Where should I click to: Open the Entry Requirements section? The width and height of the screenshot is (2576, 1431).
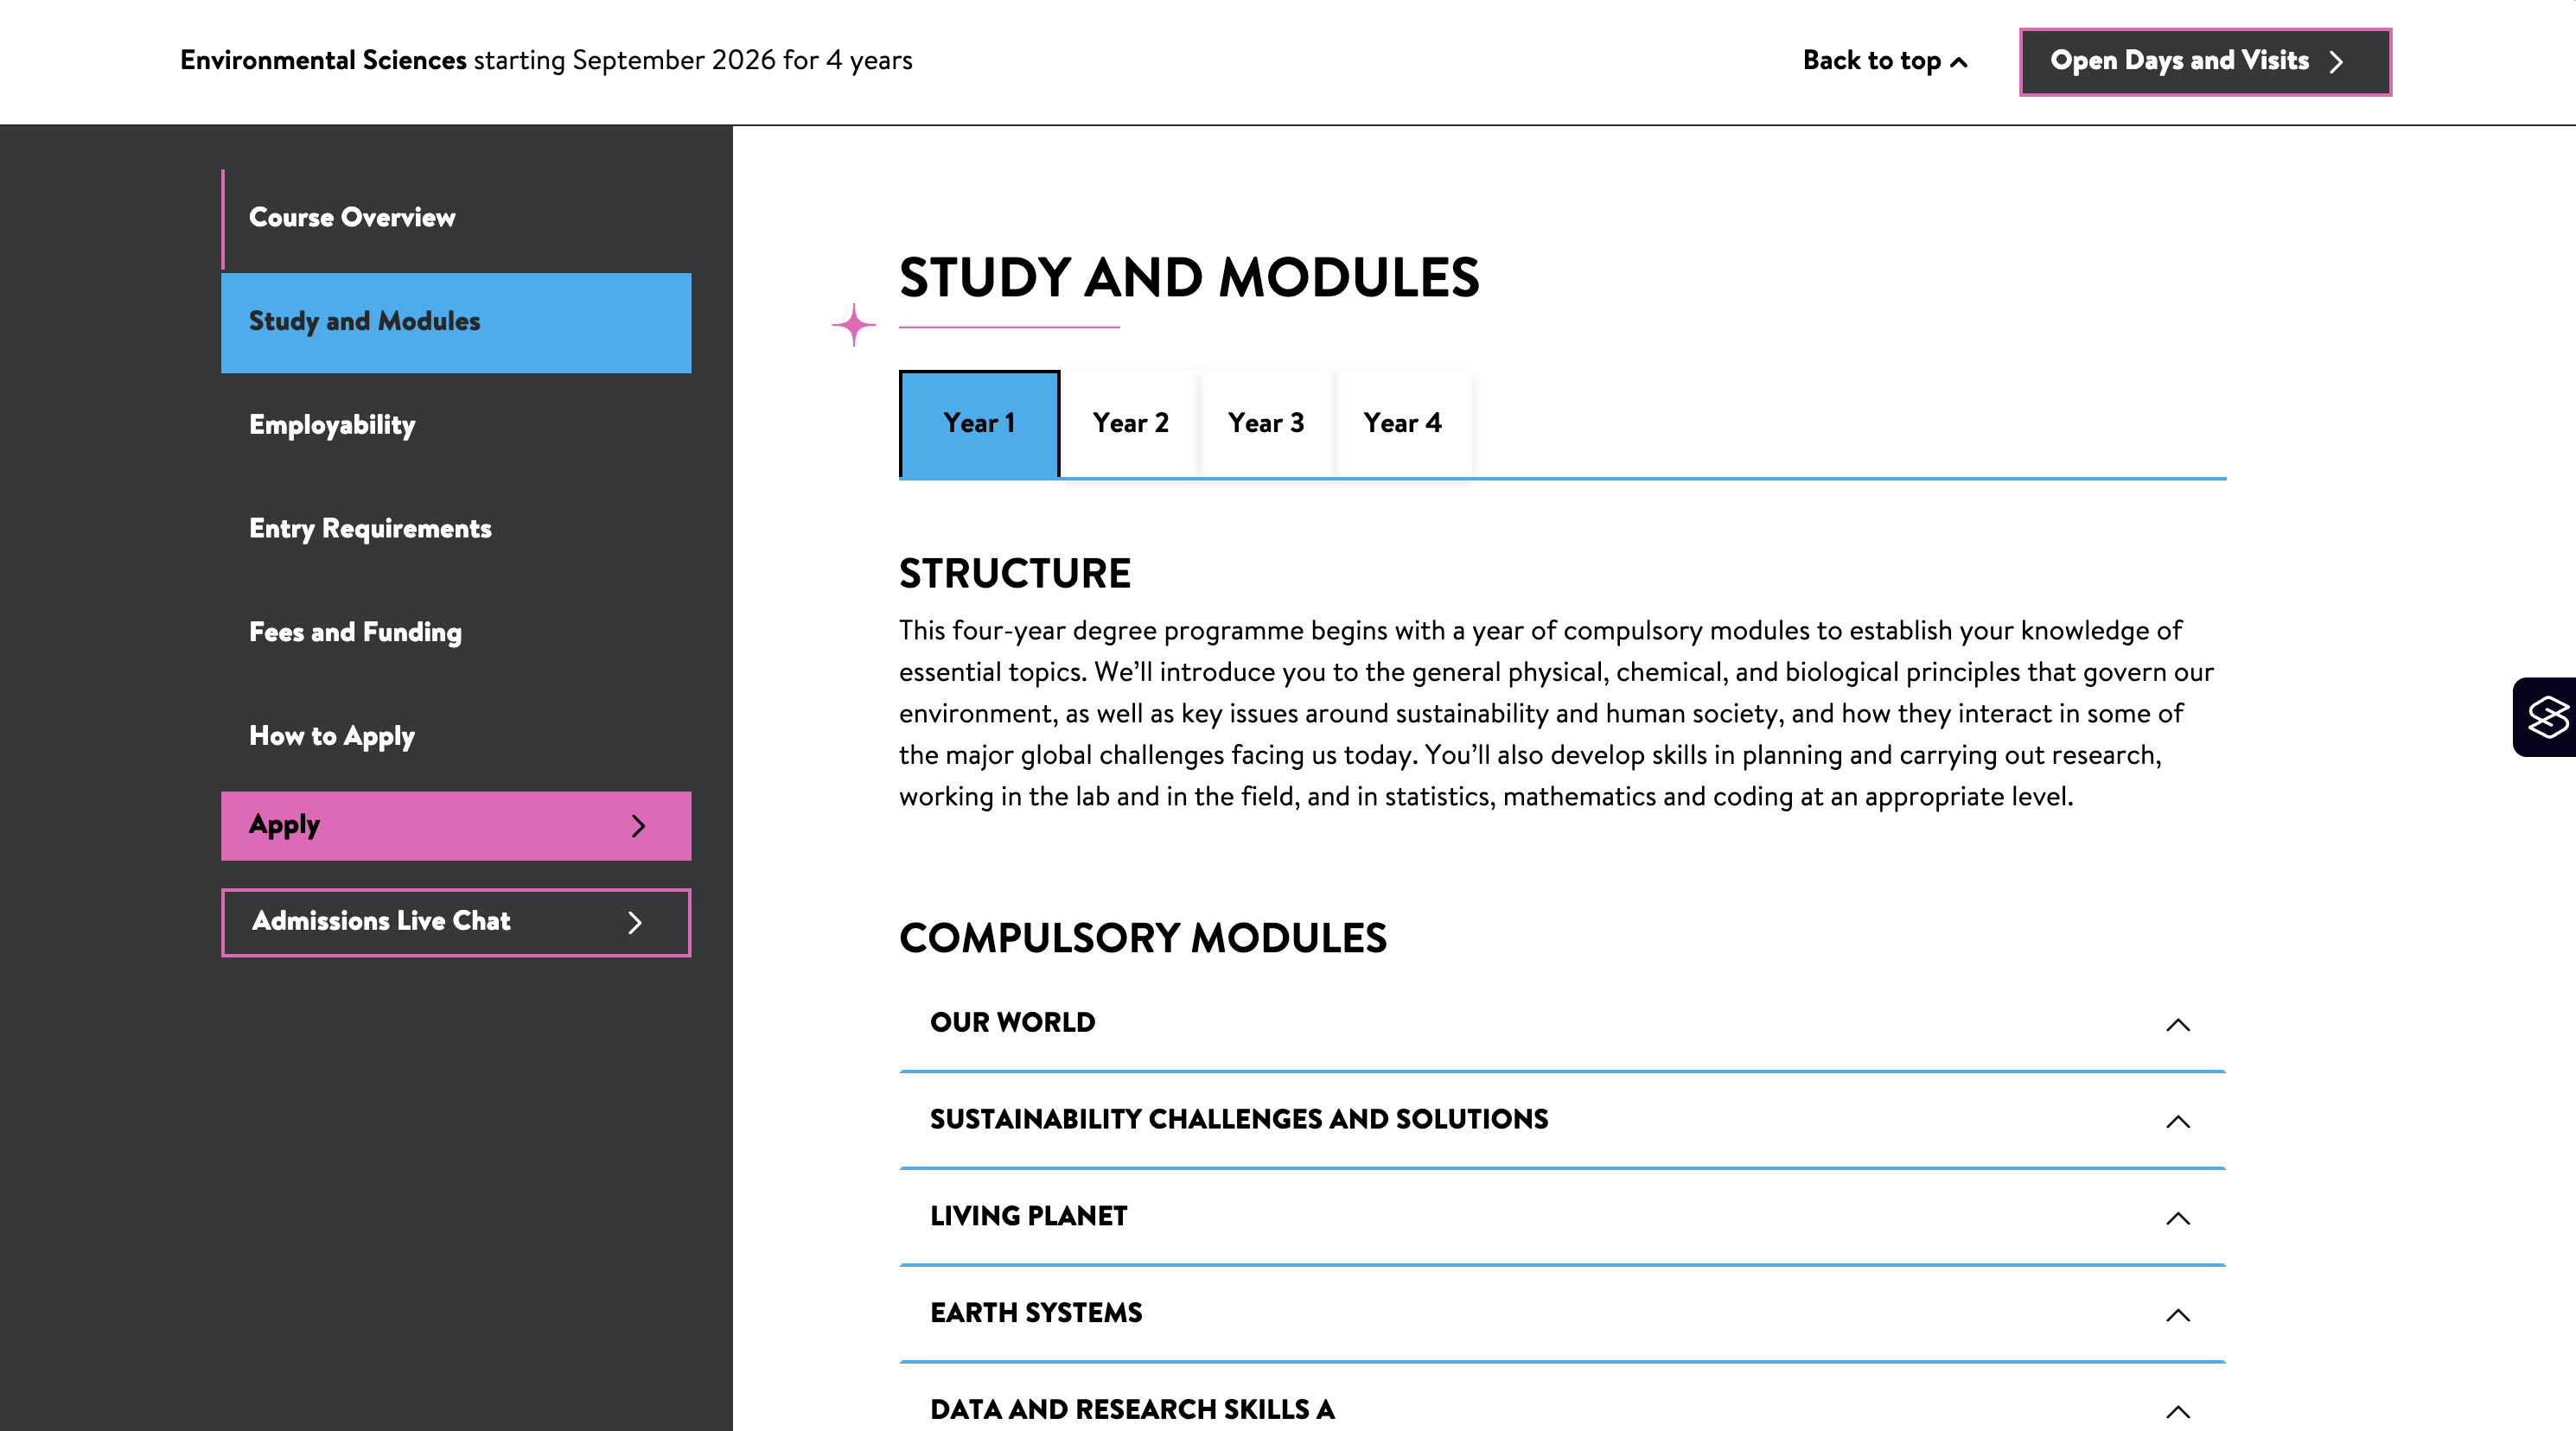click(370, 528)
